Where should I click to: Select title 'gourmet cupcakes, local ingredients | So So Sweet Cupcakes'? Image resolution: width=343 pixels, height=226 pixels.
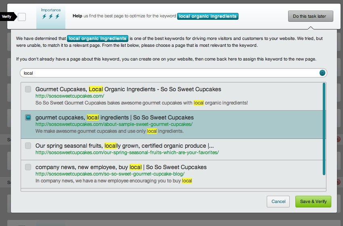[115, 117]
